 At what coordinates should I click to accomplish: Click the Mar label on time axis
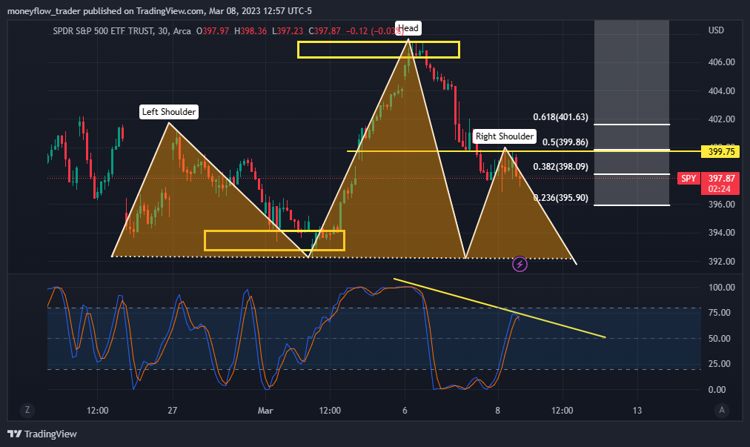tap(265, 411)
